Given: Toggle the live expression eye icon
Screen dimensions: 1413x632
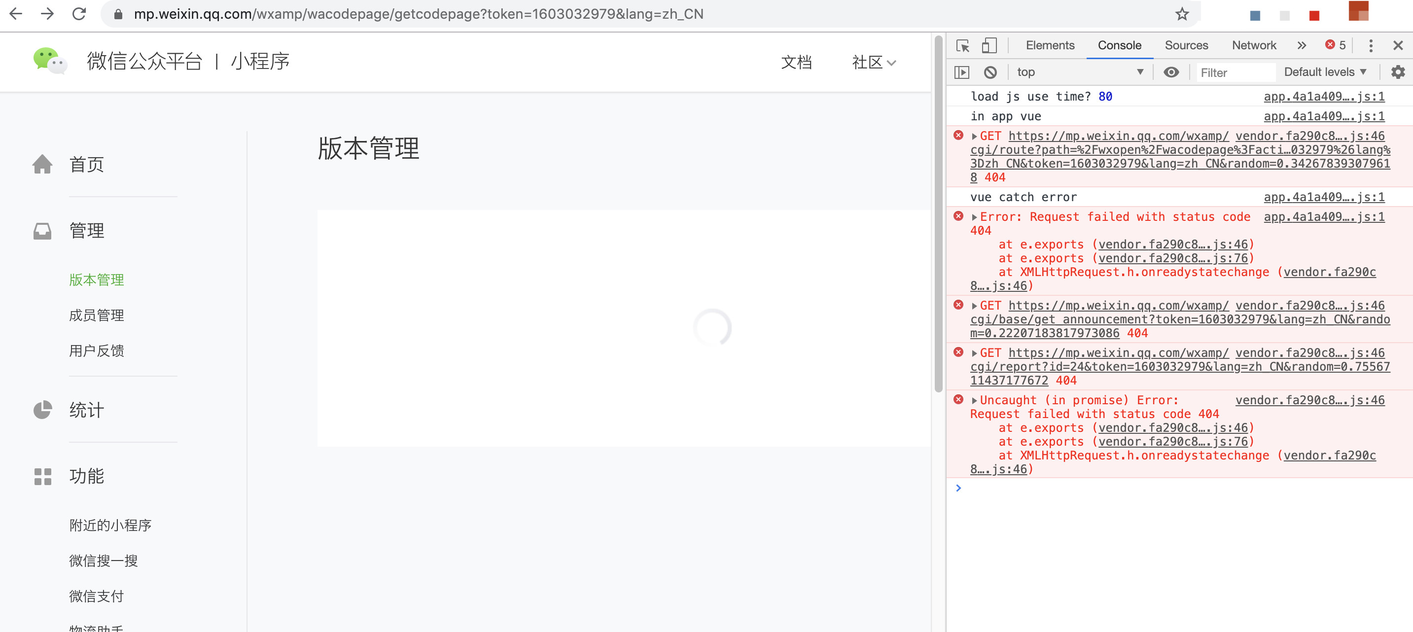Looking at the screenshot, I should click(1171, 72).
